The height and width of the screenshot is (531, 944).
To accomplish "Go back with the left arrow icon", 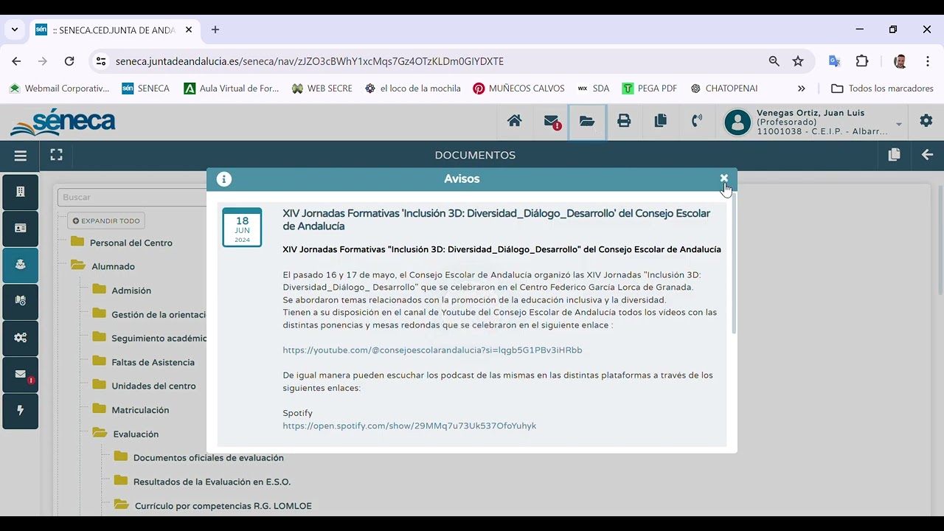I will click(928, 155).
